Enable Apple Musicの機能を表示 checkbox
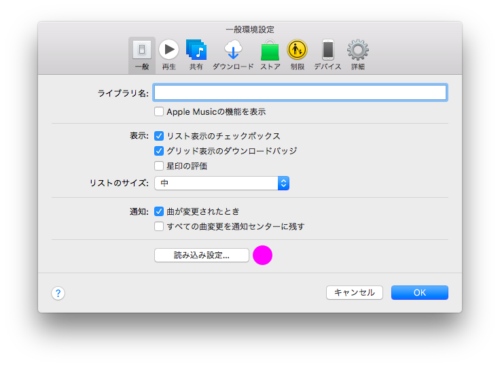This screenshot has width=500, height=367. click(x=159, y=111)
